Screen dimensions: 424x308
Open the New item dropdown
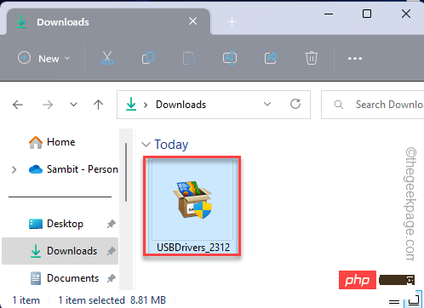(44, 59)
